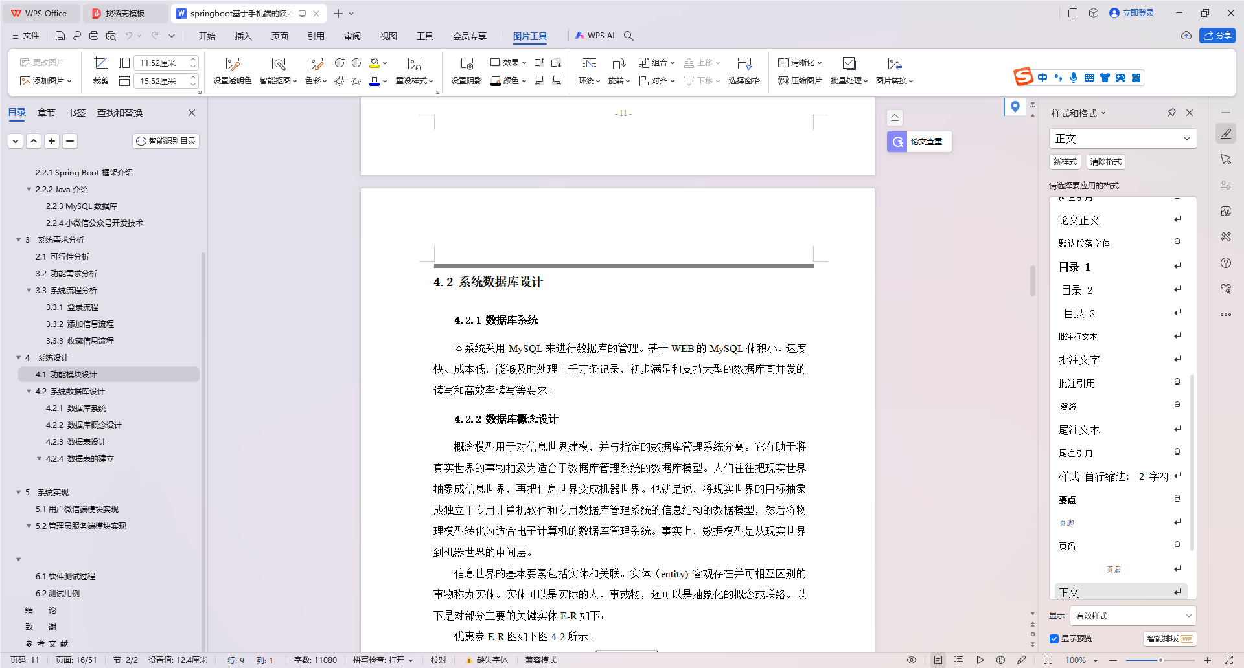1244x668 pixels.
Task: Click the 重设样式 reset style icon
Action: [x=415, y=63]
